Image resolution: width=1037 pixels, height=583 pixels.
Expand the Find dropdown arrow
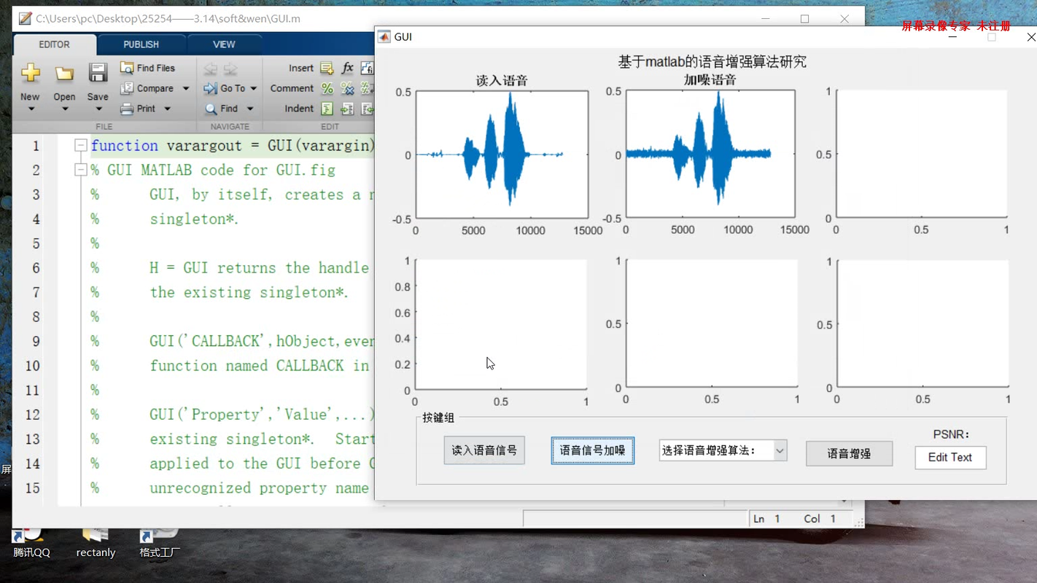pos(249,109)
